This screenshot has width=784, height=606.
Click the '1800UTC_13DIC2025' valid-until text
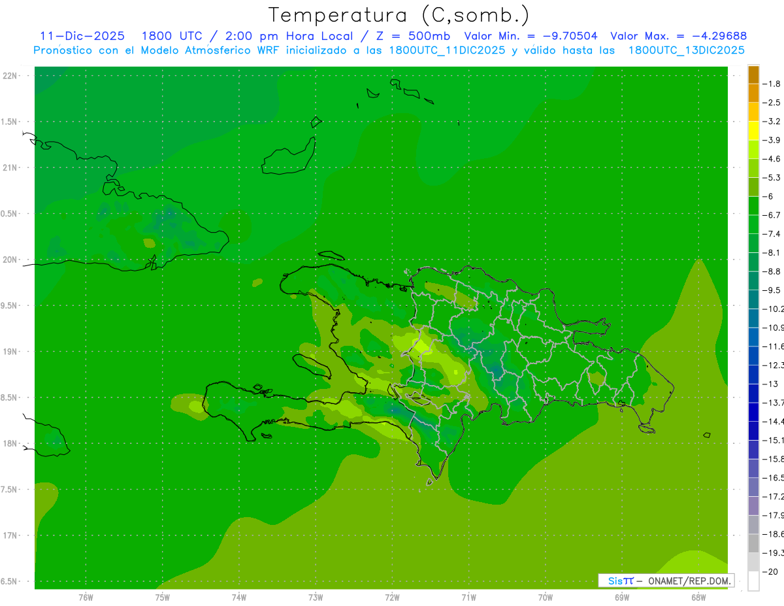point(687,50)
